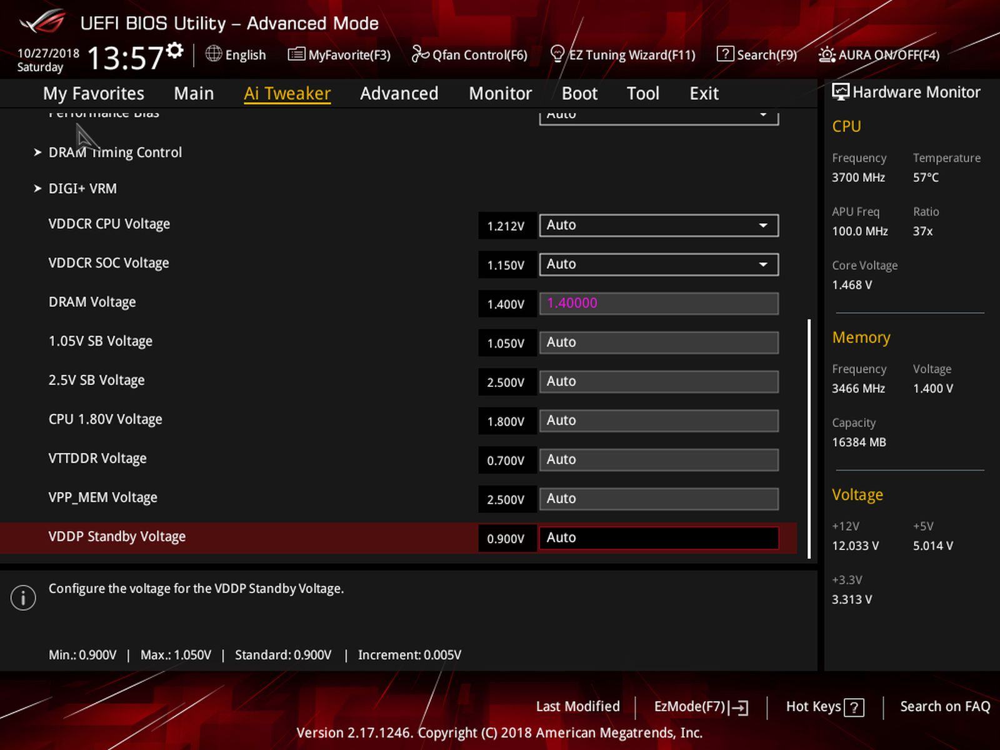Click the 1.05V SB Voltage field
Screen dimensions: 1000x750
659,342
